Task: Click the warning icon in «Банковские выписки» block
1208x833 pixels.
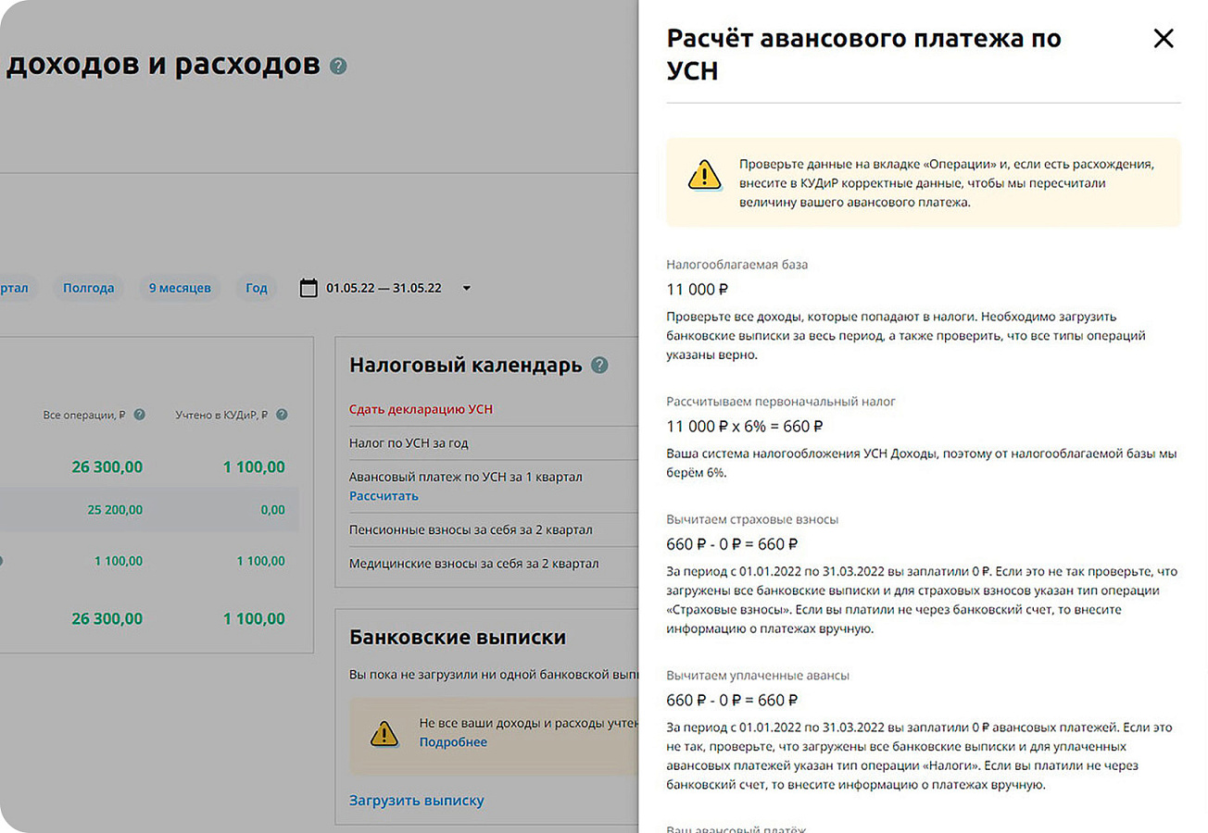Action: [x=384, y=733]
